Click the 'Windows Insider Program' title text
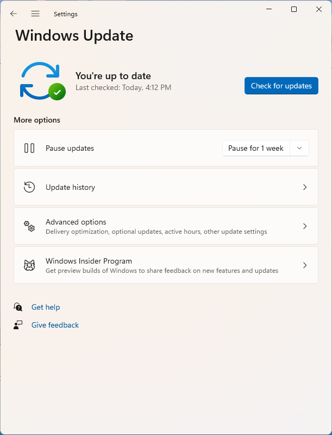Image resolution: width=332 pixels, height=435 pixels. (89, 261)
